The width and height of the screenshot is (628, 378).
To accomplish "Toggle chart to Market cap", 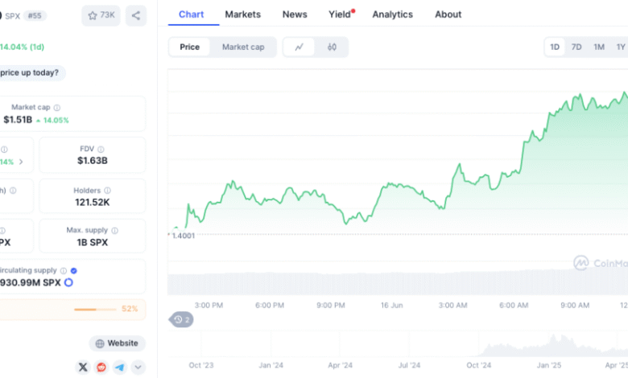I will (x=243, y=47).
